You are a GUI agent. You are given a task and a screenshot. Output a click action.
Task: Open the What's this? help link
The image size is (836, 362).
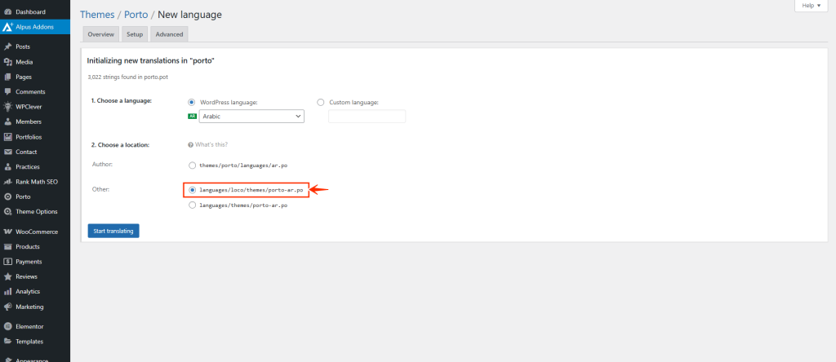pos(209,144)
